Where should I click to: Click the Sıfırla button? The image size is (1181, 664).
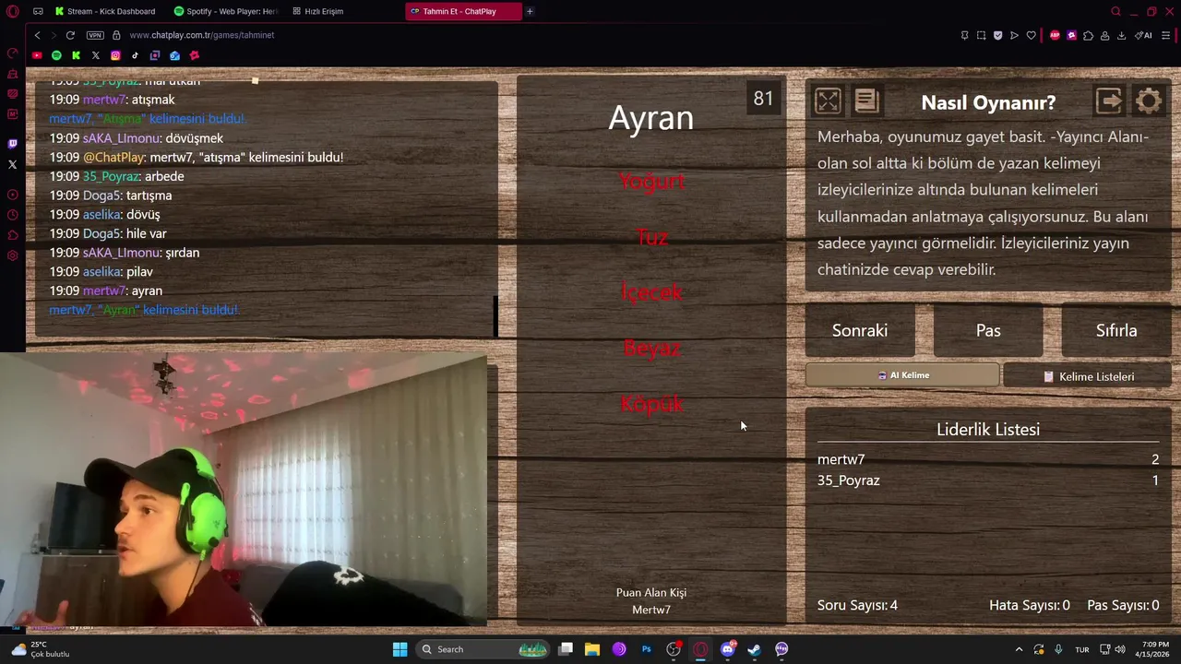click(1116, 330)
